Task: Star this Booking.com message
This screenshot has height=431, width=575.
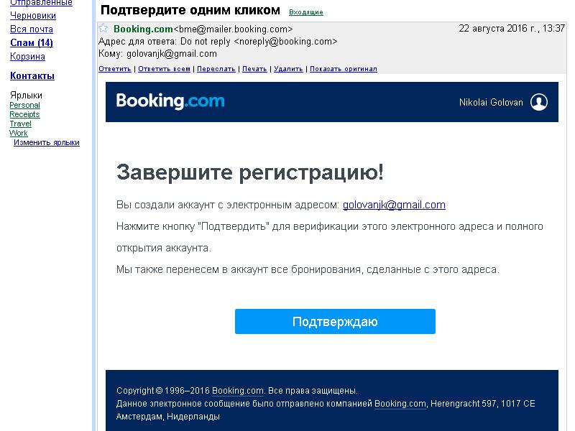Action: (x=103, y=28)
